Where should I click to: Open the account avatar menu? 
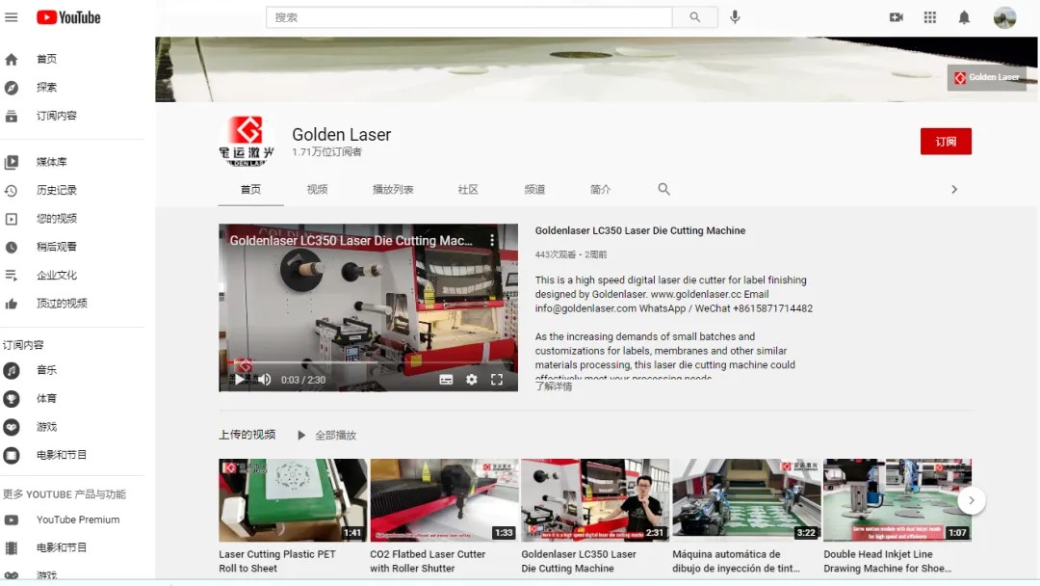point(1004,17)
